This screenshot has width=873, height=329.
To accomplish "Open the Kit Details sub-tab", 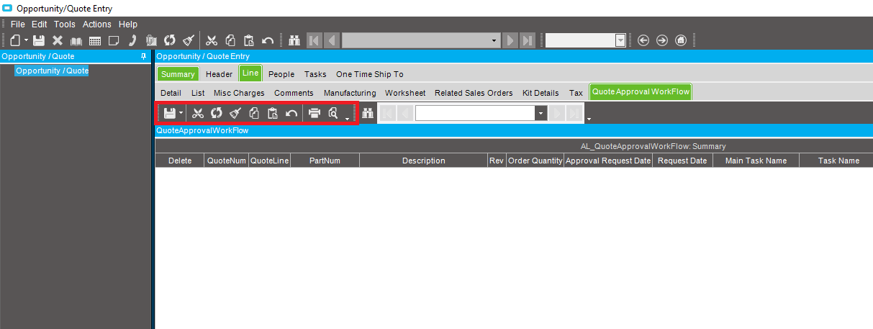I will pos(540,93).
